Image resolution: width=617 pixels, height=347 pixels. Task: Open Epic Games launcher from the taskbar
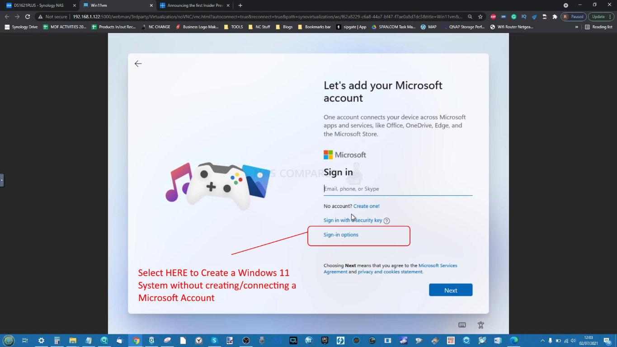tap(325, 340)
